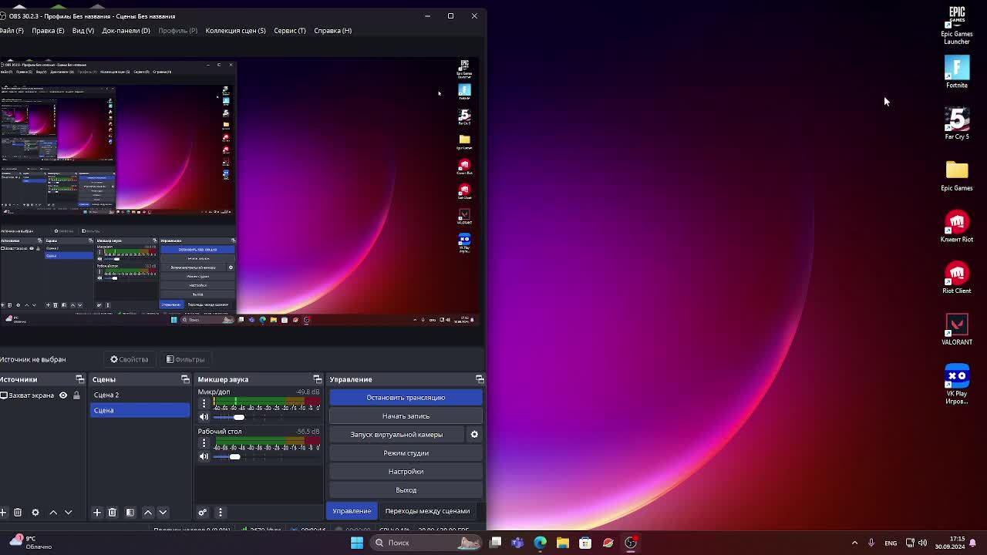Open the clock and date flyout
This screenshot has width=987, height=555.
[950, 543]
